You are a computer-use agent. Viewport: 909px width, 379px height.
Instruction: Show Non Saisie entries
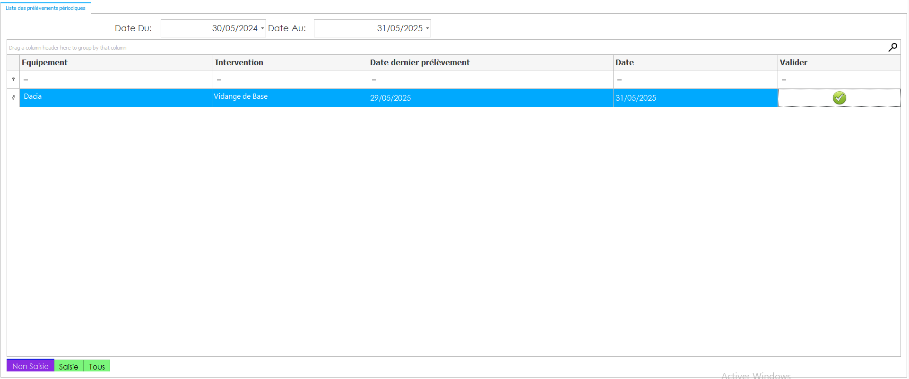[30, 366]
